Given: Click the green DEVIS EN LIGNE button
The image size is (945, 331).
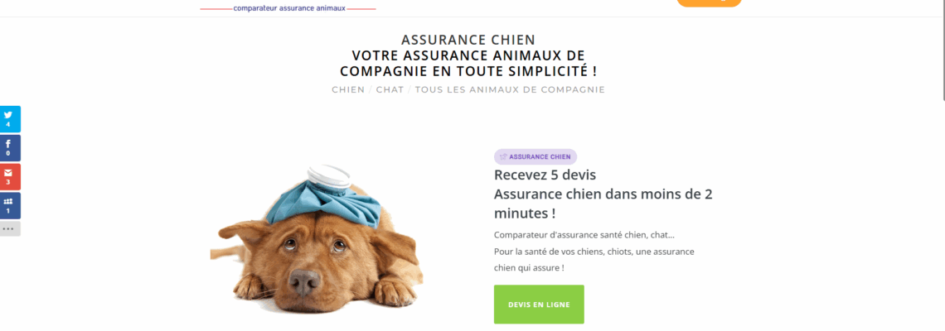Looking at the screenshot, I should [x=539, y=305].
